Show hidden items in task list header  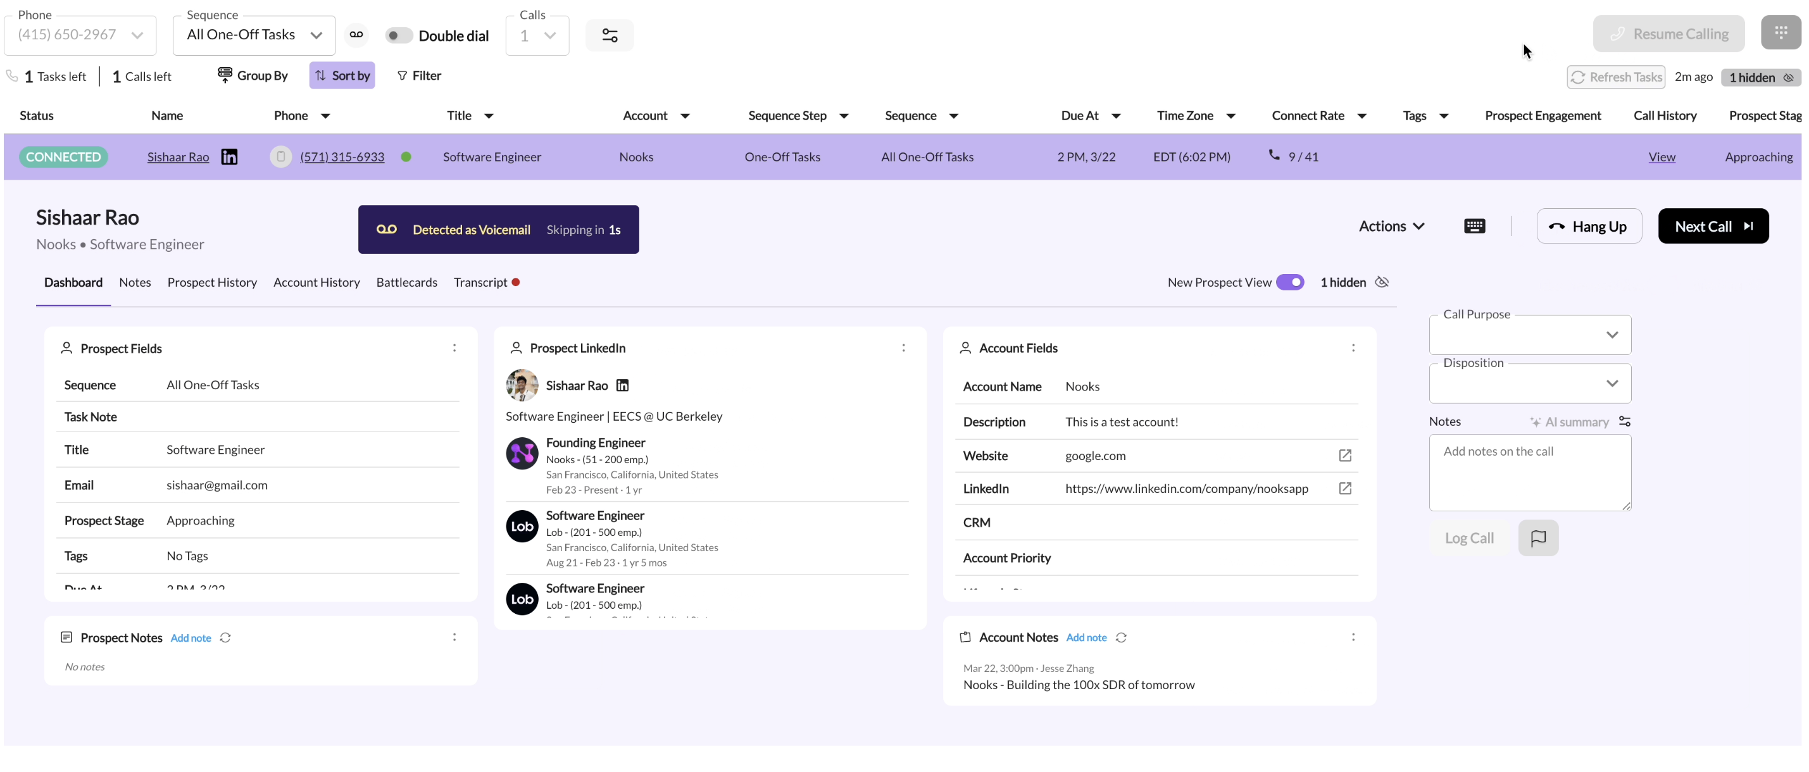[x=1760, y=77]
